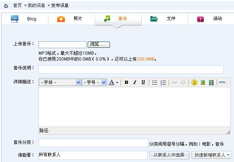Image resolution: width=234 pixels, height=162 pixels.
Task: Click the 路径: status bar text
Action: (44, 131)
